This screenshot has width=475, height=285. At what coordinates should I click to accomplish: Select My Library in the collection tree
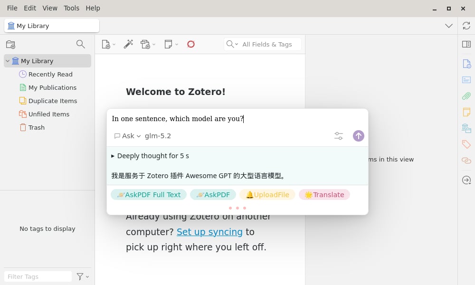[x=47, y=61]
